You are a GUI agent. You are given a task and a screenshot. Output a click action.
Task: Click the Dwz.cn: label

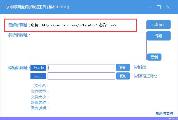point(38,76)
